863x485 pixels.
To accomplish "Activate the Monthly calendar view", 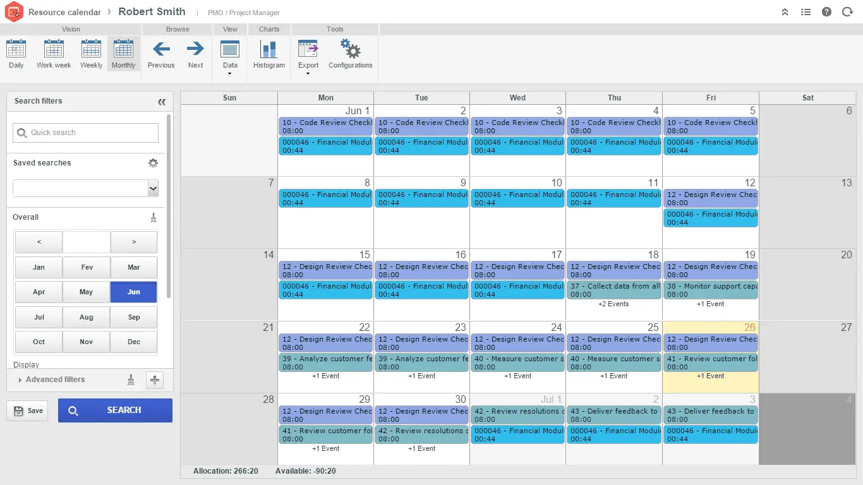I will 123,56.
